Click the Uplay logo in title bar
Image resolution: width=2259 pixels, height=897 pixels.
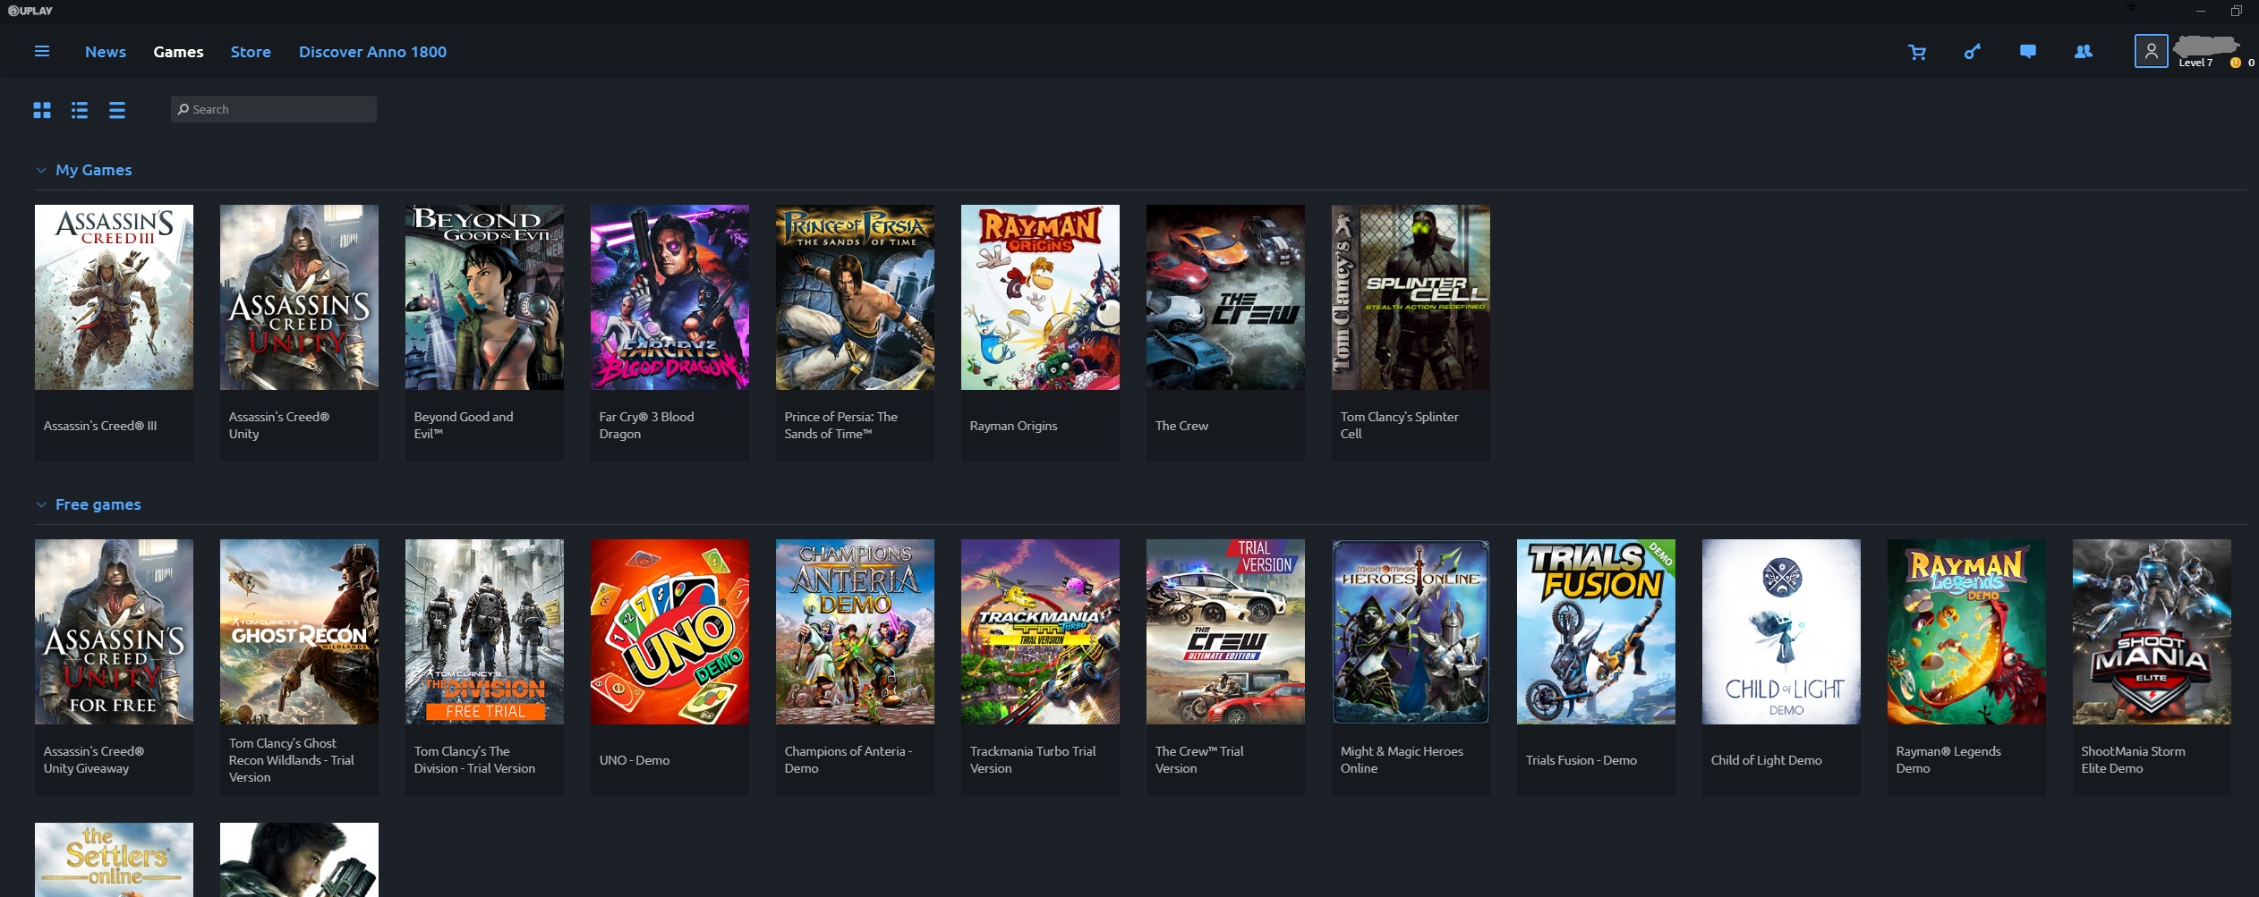[30, 11]
